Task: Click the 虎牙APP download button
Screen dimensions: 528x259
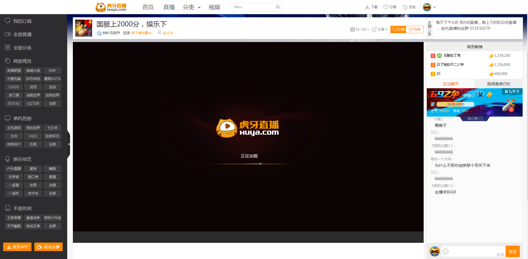Action: point(17,247)
